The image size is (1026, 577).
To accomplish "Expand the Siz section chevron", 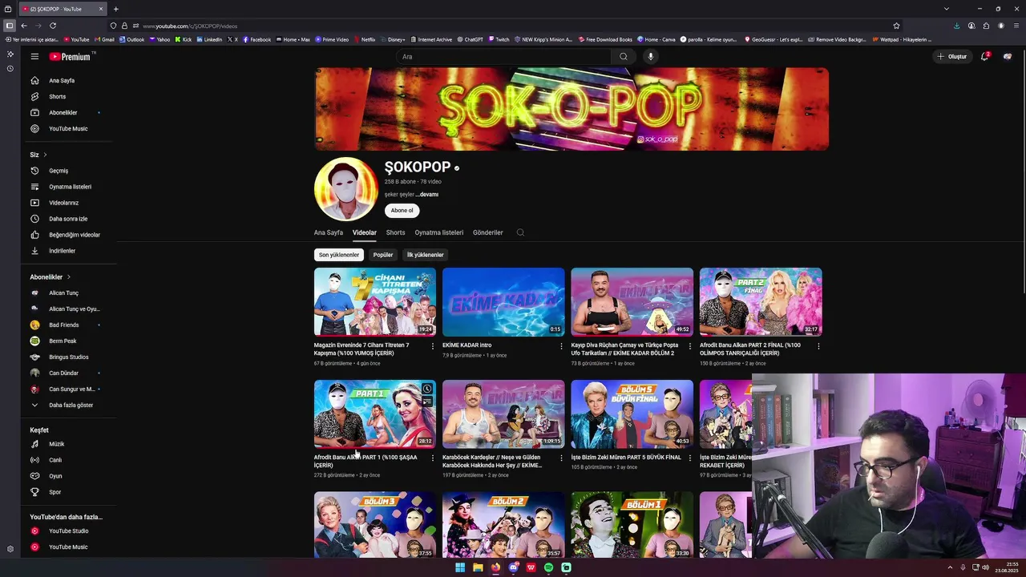I will tap(45, 155).
